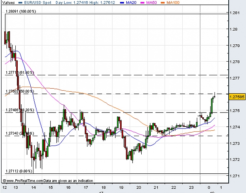Click the 1.273 price axis label
246x193 pixels.
[235, 143]
